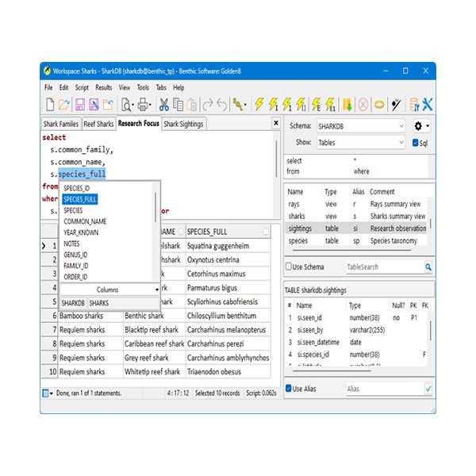476x476 pixels.
Task: Click the red circle stop execution icon
Action: coord(363,104)
